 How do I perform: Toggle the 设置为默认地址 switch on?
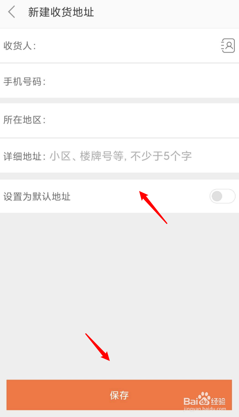tap(223, 196)
